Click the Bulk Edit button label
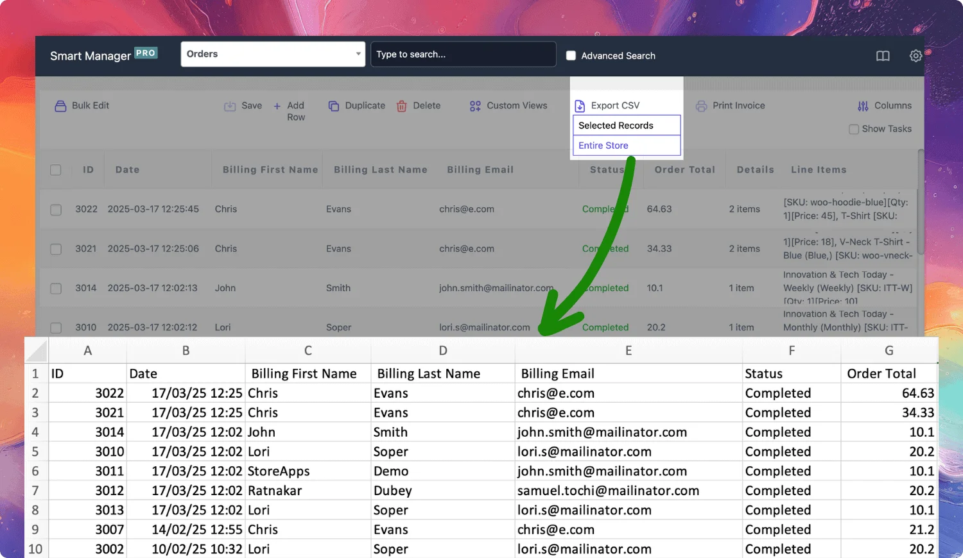The image size is (963, 558). click(x=91, y=105)
